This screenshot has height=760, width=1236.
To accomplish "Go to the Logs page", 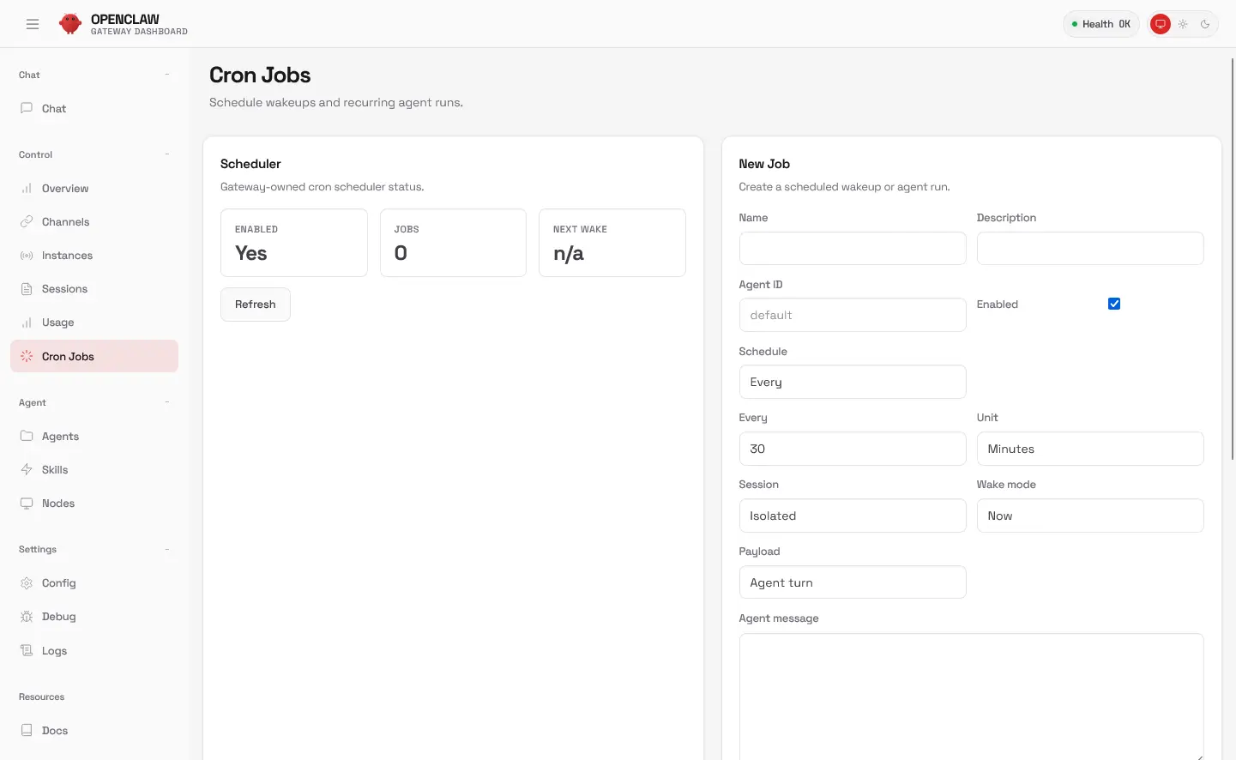I will (54, 651).
